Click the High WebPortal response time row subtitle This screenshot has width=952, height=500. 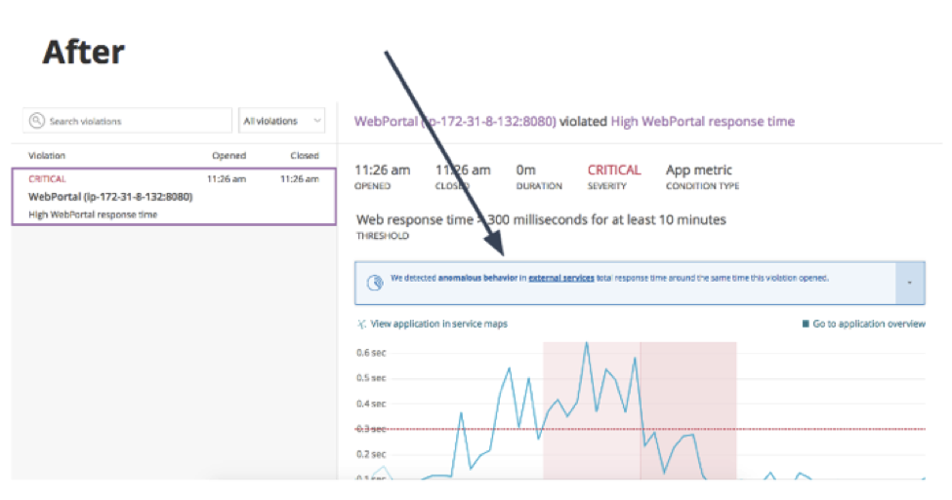pos(93,214)
